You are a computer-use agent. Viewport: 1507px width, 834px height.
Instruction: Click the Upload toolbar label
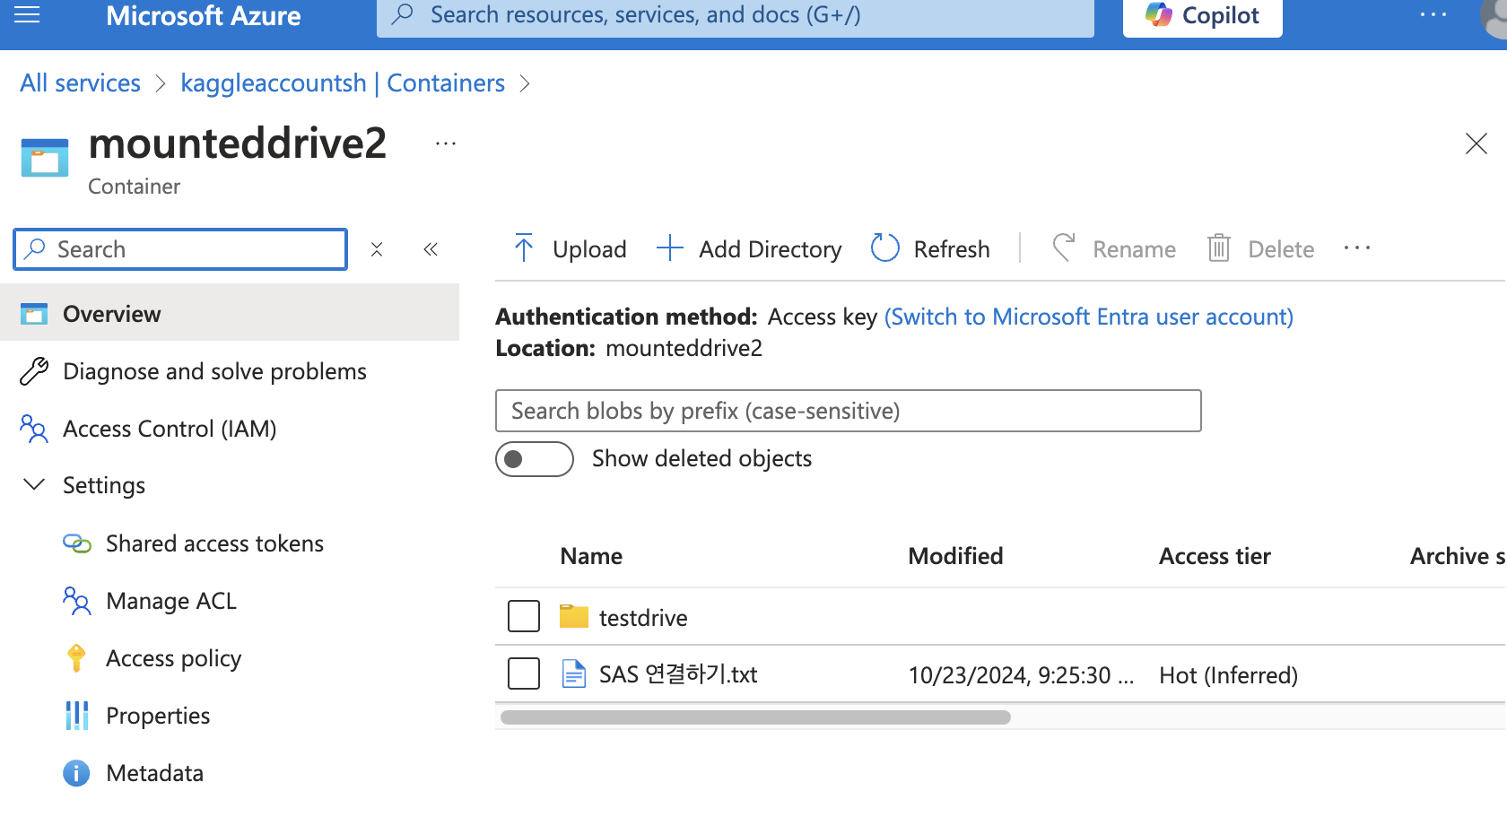point(589,249)
